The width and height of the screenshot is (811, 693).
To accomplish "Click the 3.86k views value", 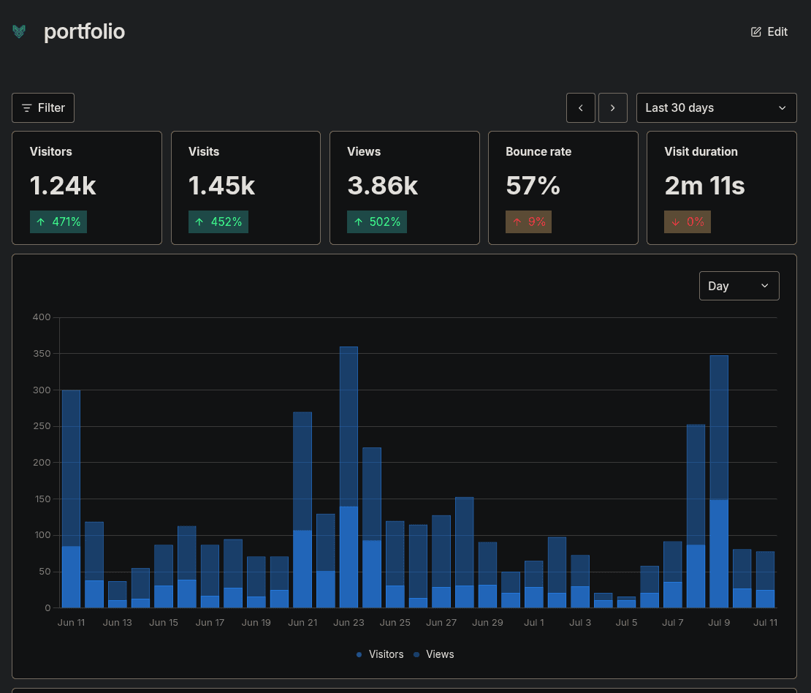I will pos(383,186).
